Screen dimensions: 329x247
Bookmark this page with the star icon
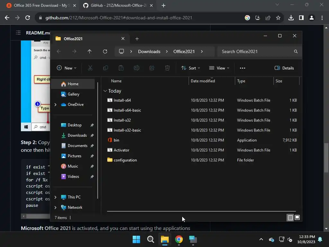(x=278, y=18)
